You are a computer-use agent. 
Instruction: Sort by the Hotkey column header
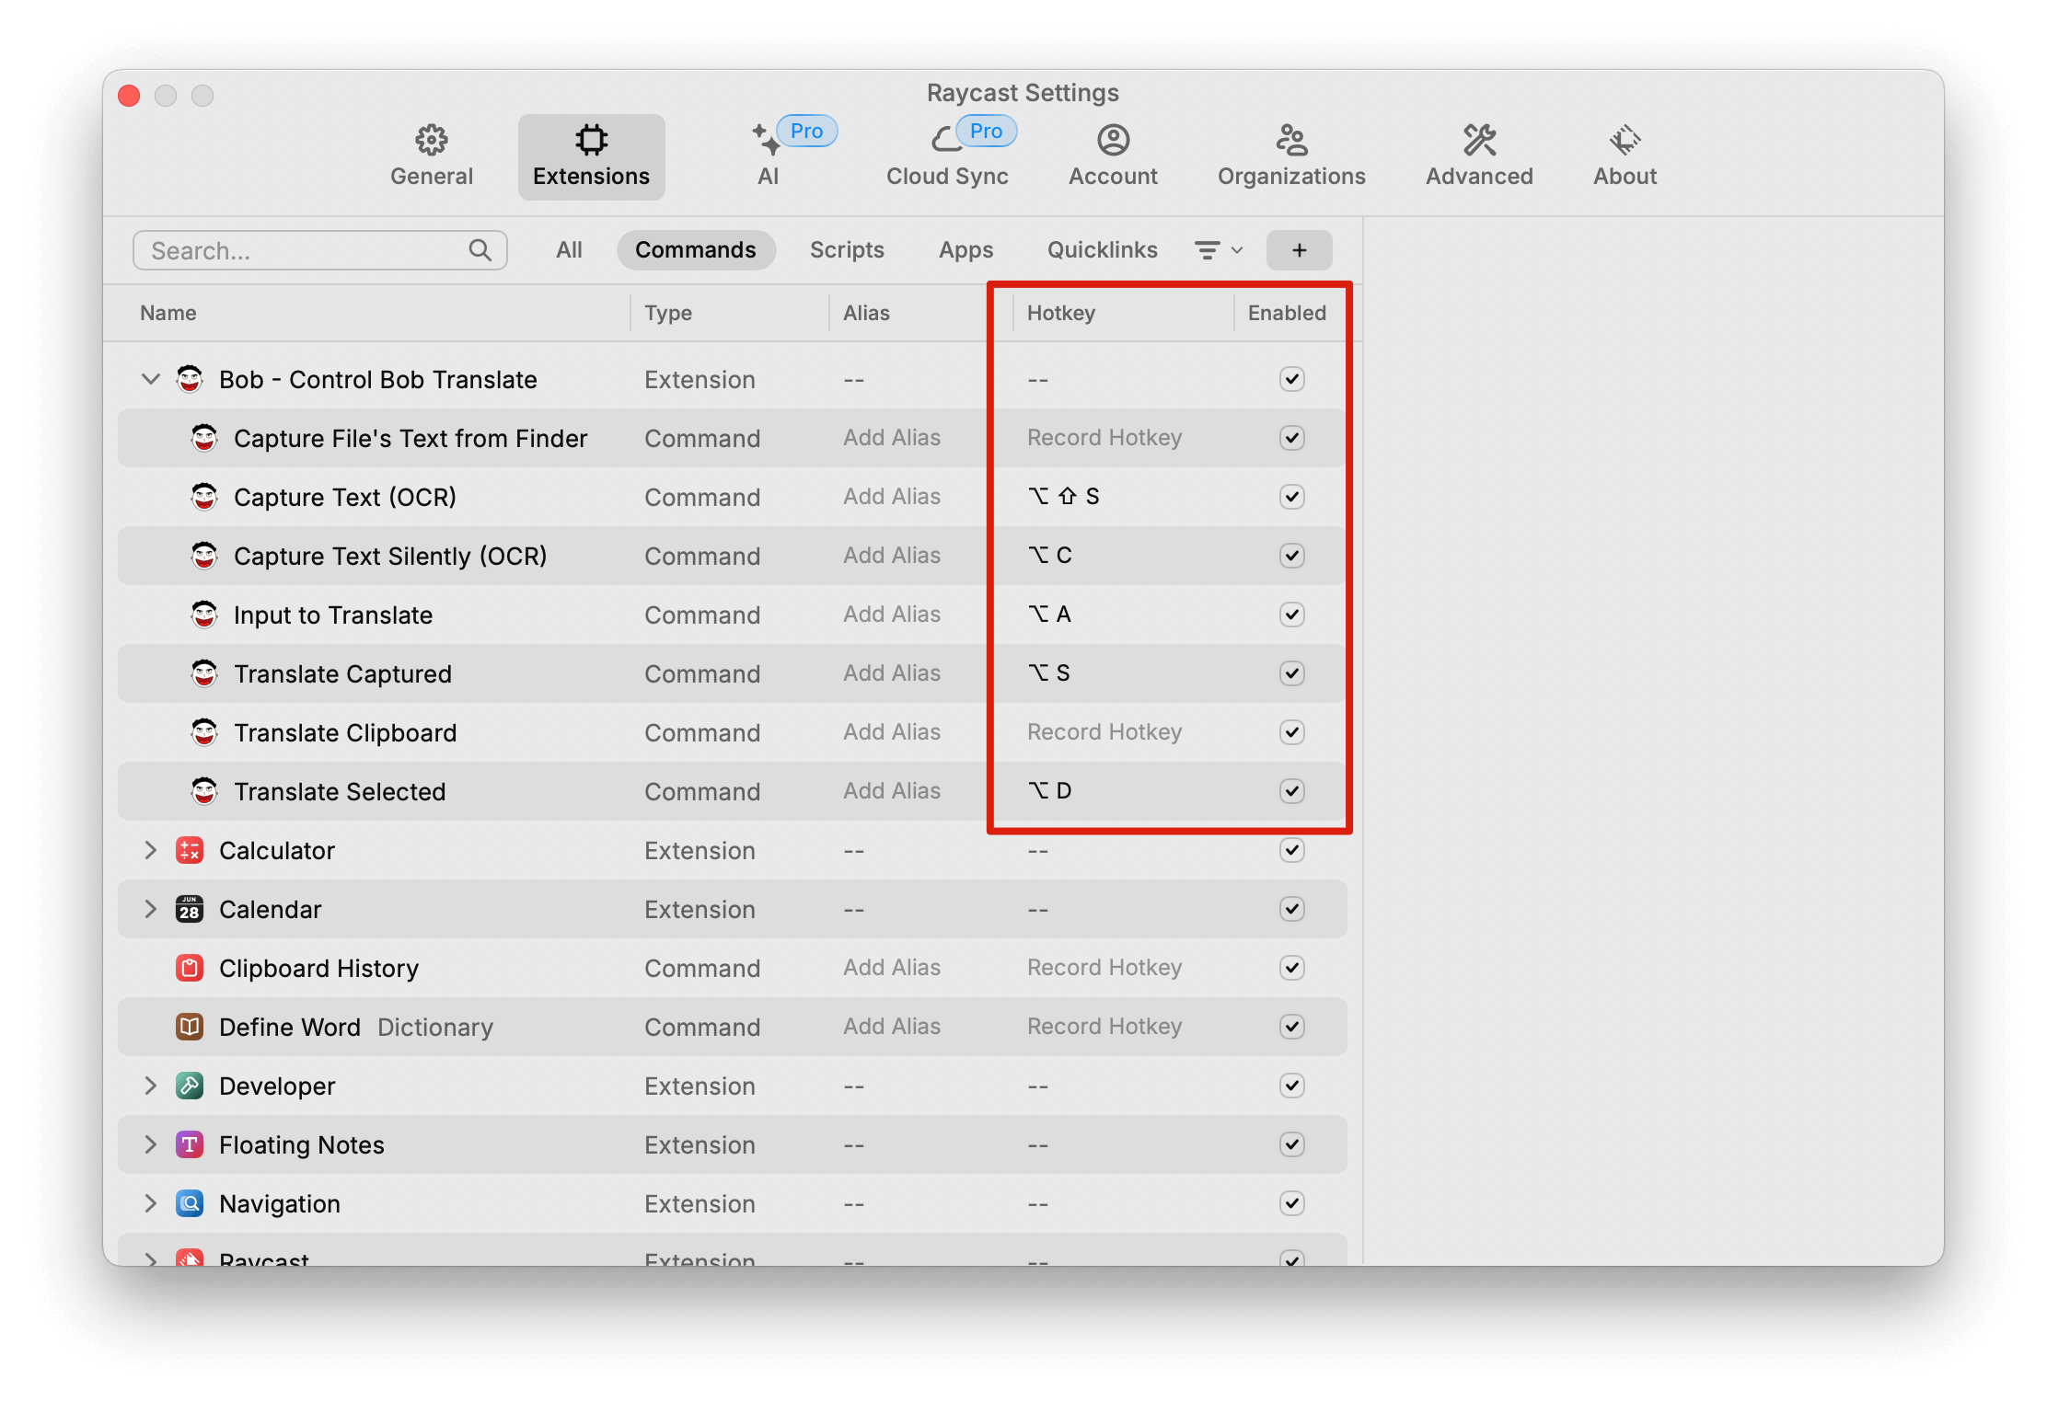(x=1061, y=313)
